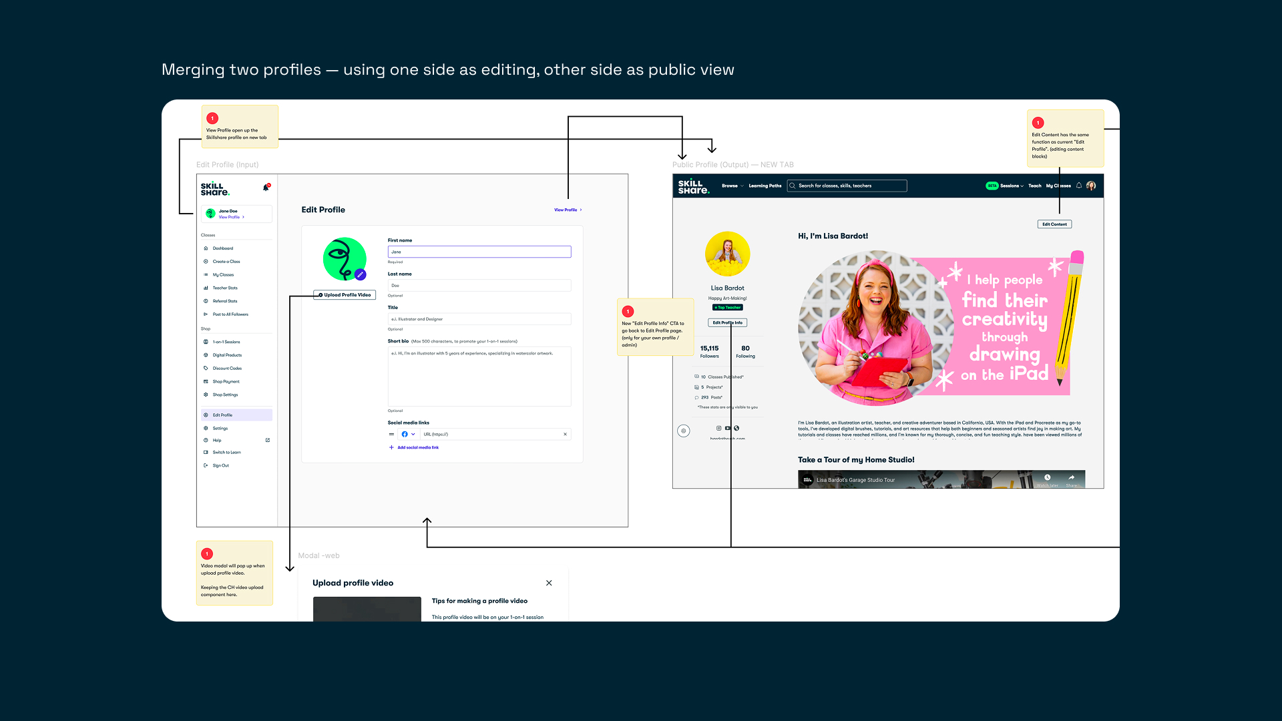Click the Jane Doe sidebar avatar
Image resolution: width=1282 pixels, height=721 pixels.
pos(210,214)
